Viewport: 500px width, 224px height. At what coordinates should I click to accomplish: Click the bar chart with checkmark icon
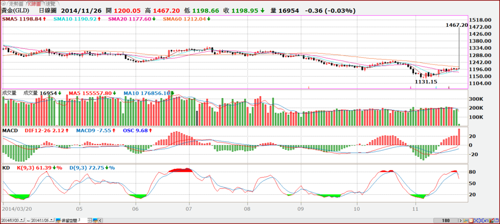point(491,221)
